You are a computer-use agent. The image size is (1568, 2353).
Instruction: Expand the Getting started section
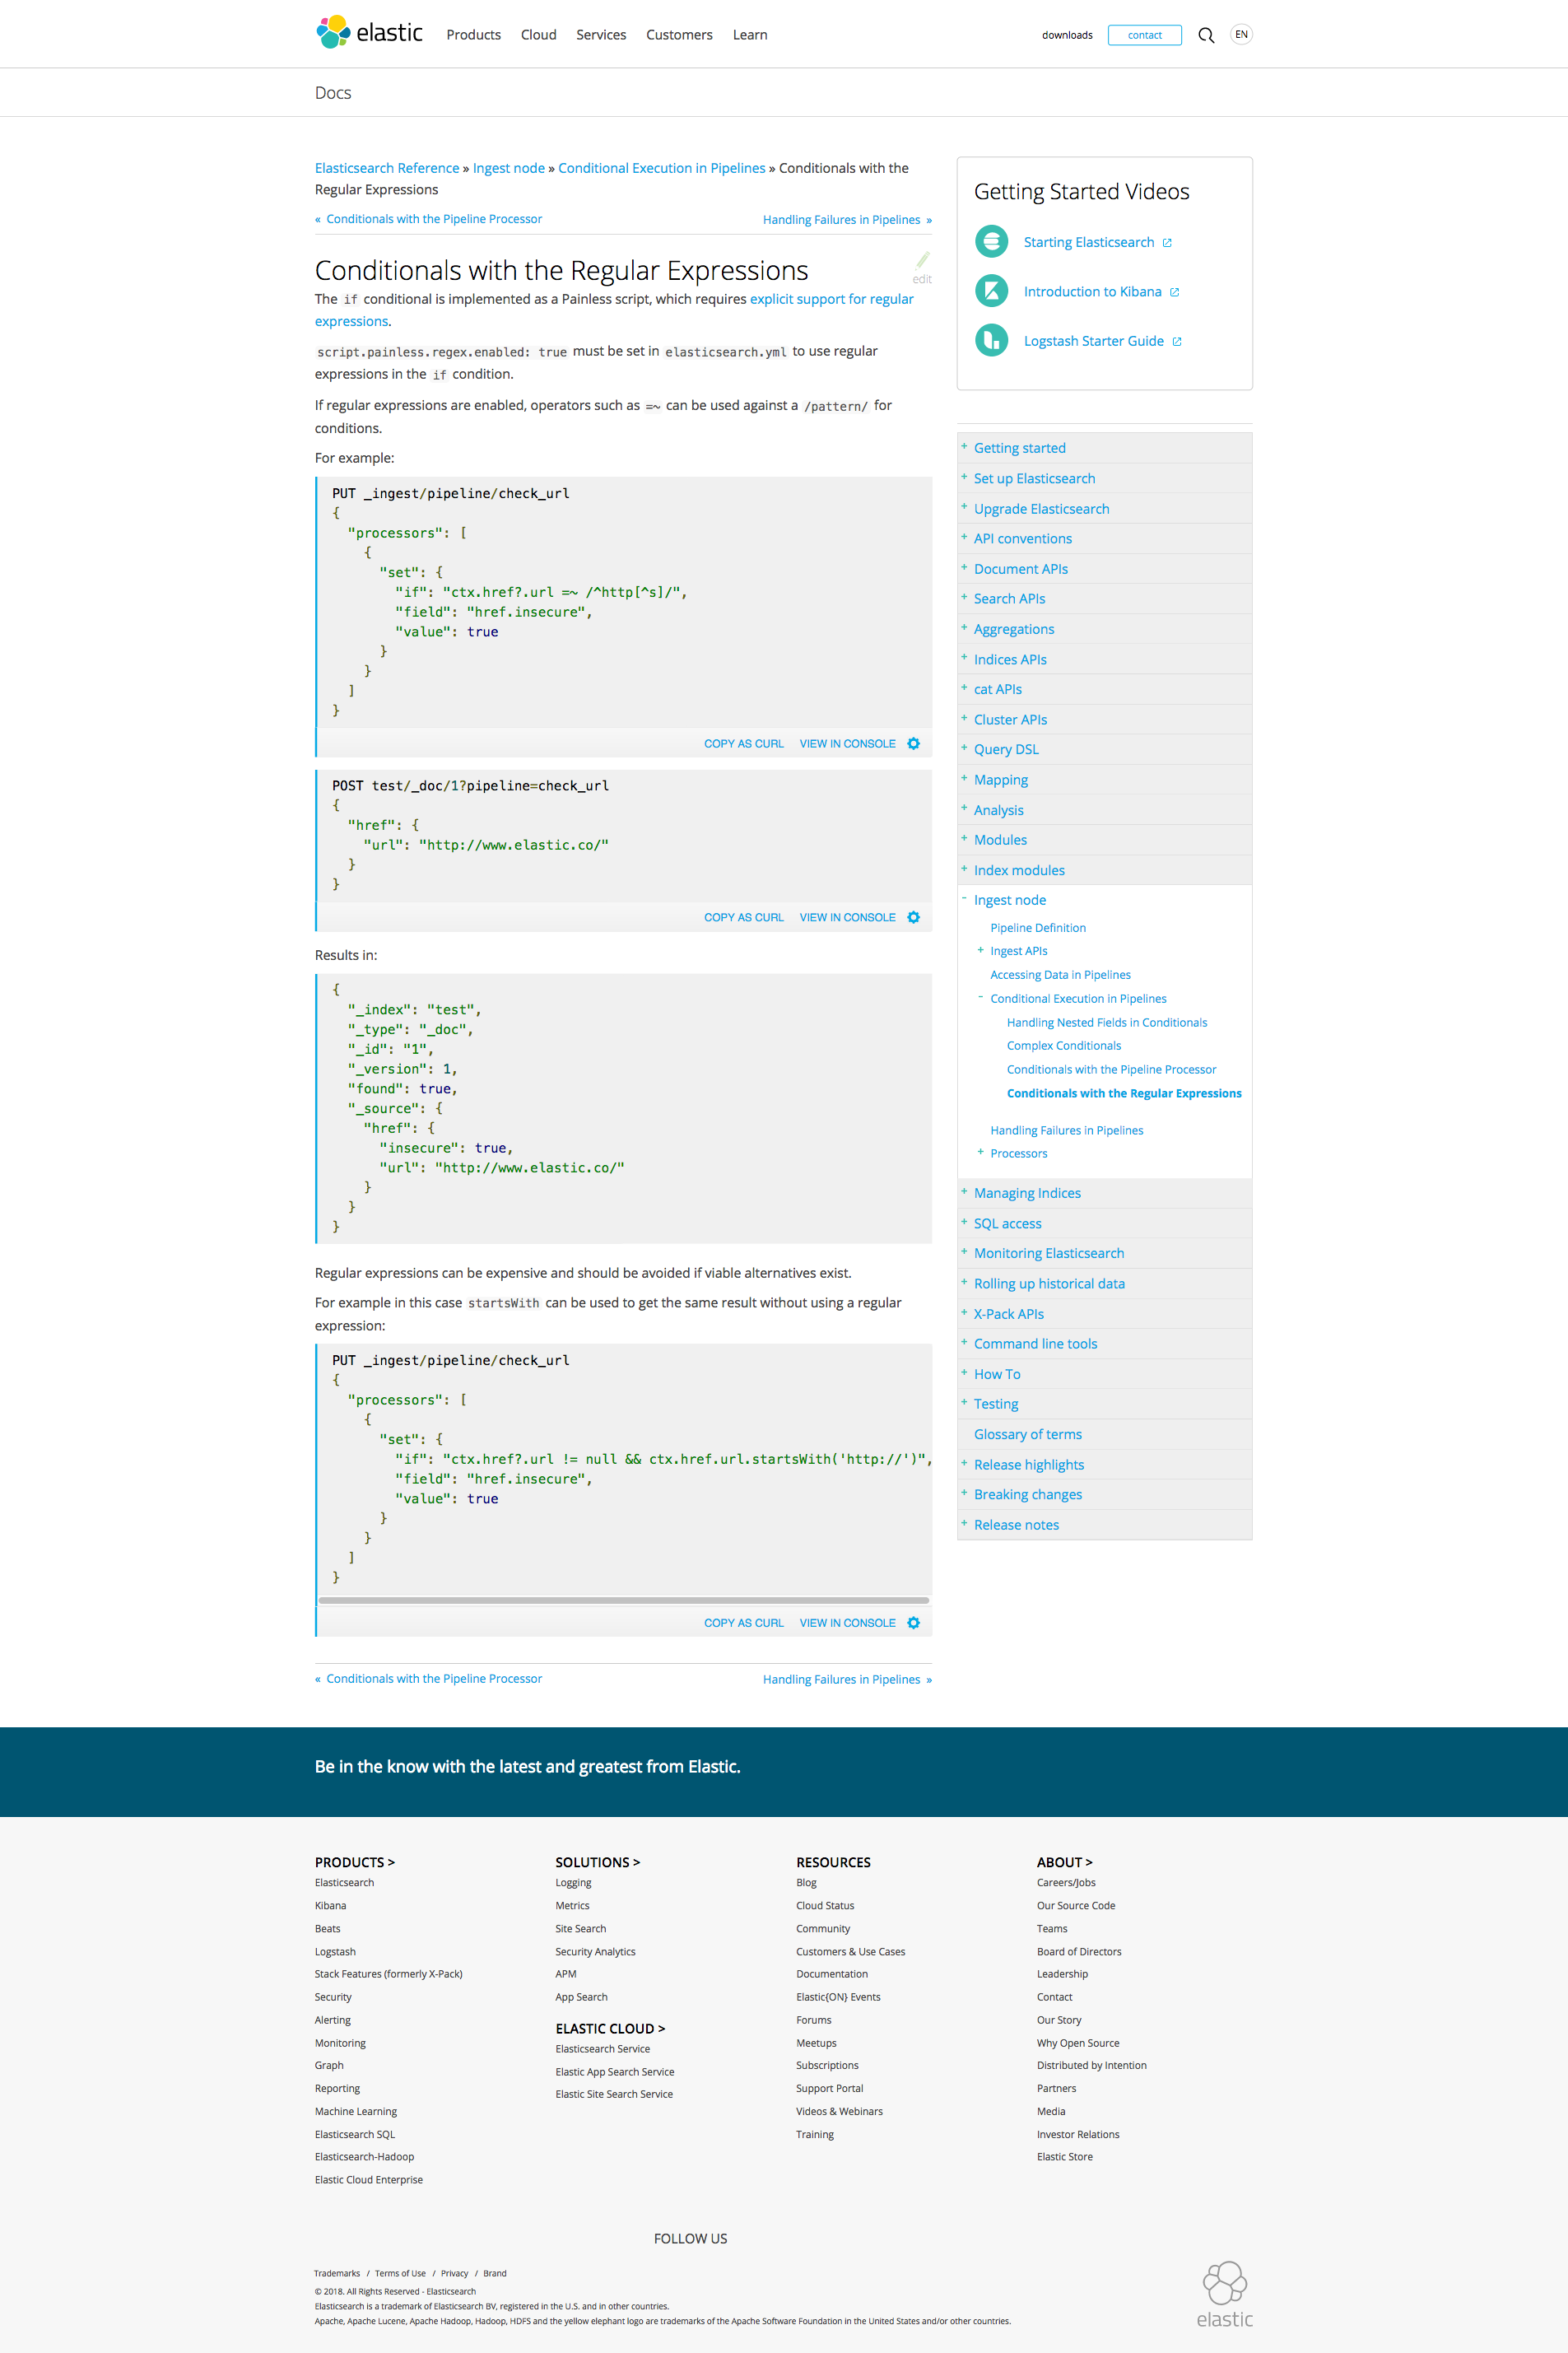click(964, 447)
